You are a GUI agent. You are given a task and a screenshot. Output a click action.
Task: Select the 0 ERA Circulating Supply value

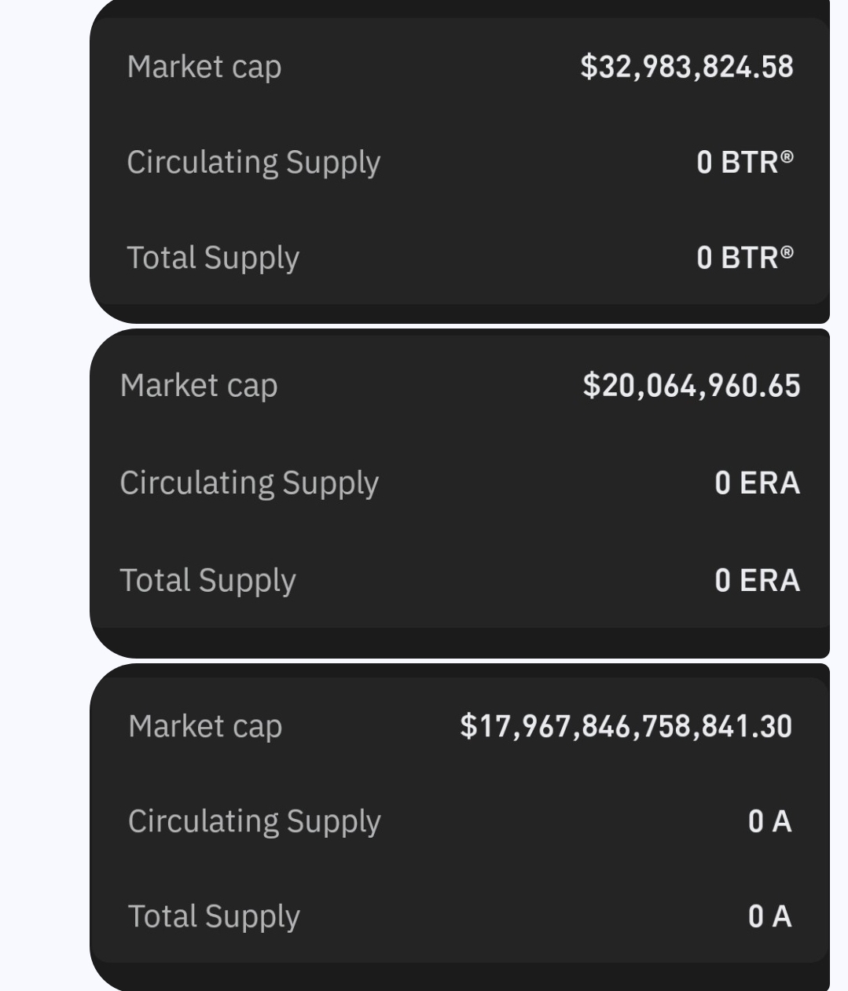coord(757,483)
